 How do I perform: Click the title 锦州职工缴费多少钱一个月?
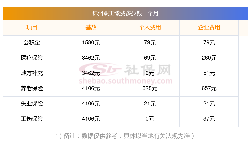click(125, 13)
